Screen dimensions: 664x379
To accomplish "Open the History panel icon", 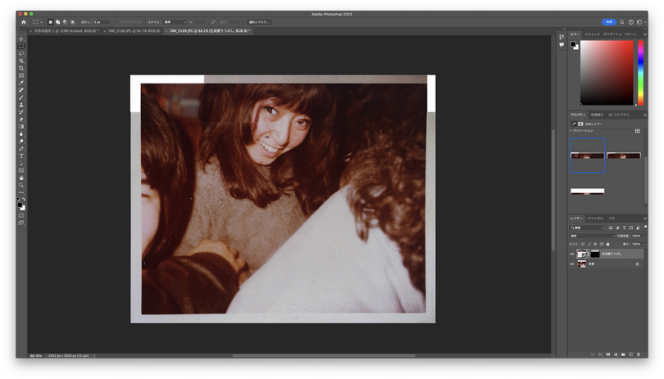I will (x=562, y=37).
